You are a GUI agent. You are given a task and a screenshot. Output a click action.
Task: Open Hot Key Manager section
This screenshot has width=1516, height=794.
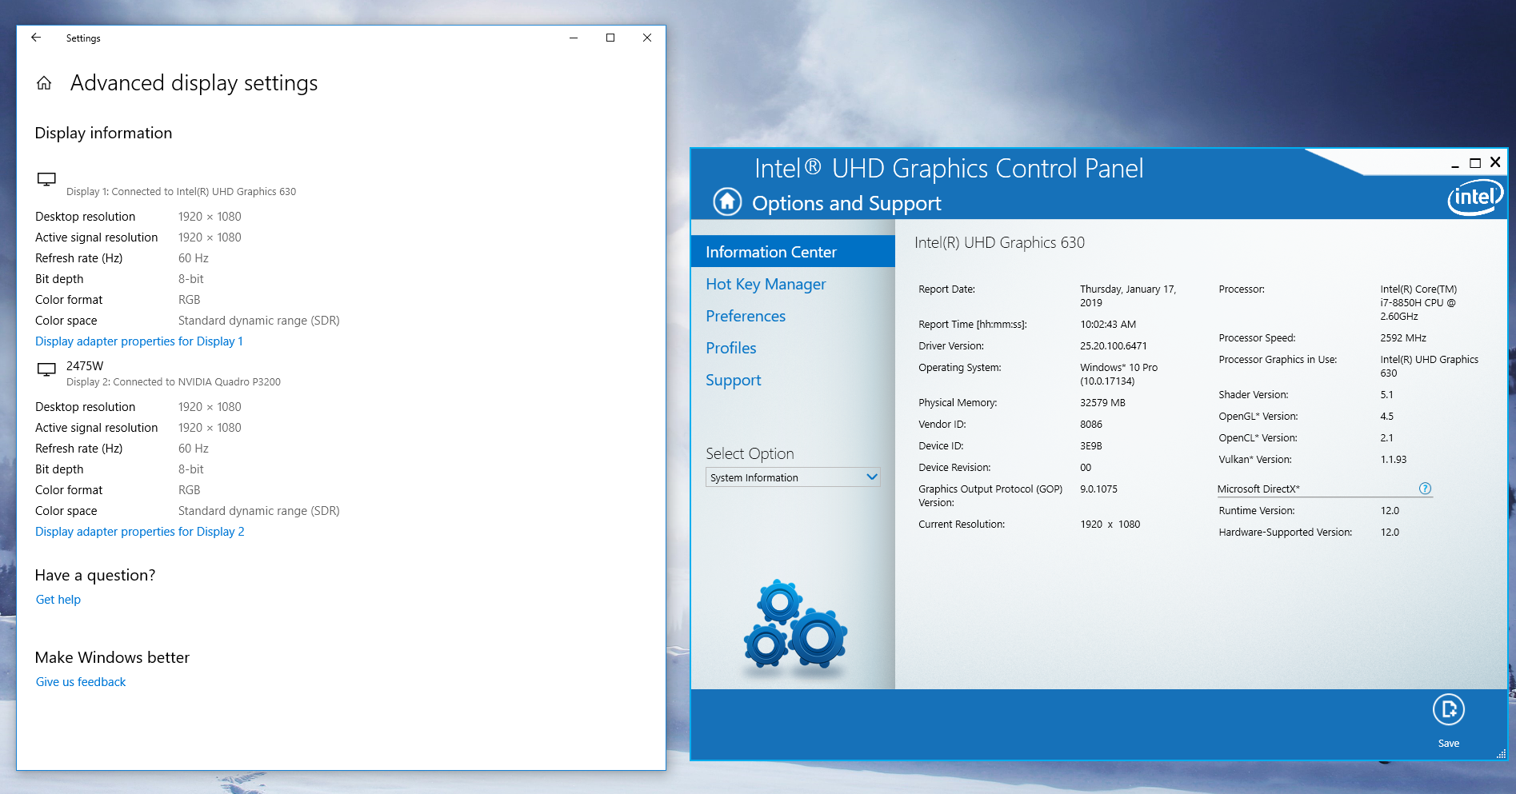pyautogui.click(x=766, y=284)
